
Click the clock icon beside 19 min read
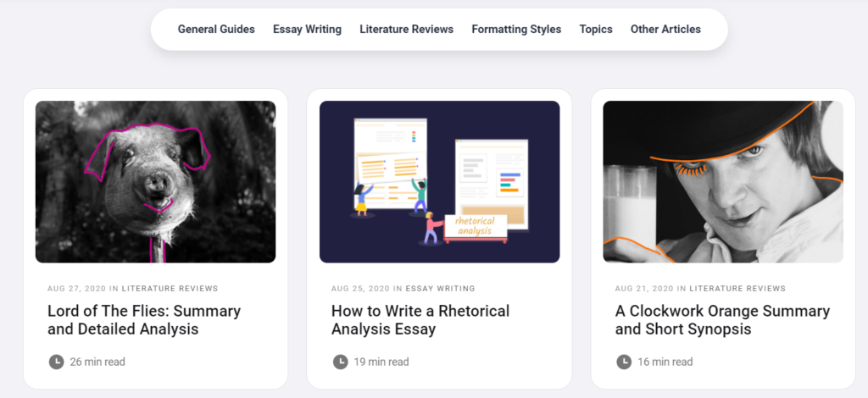pyautogui.click(x=341, y=362)
